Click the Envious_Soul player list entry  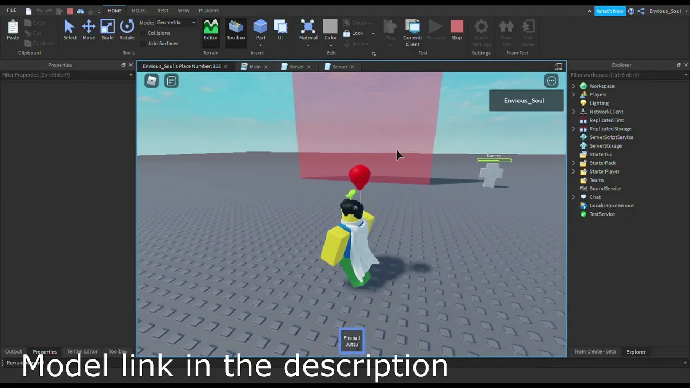tap(526, 101)
